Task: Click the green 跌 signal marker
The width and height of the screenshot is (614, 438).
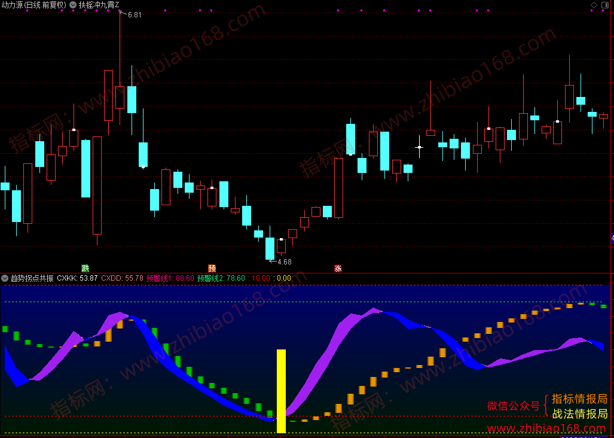Action: 85,268
